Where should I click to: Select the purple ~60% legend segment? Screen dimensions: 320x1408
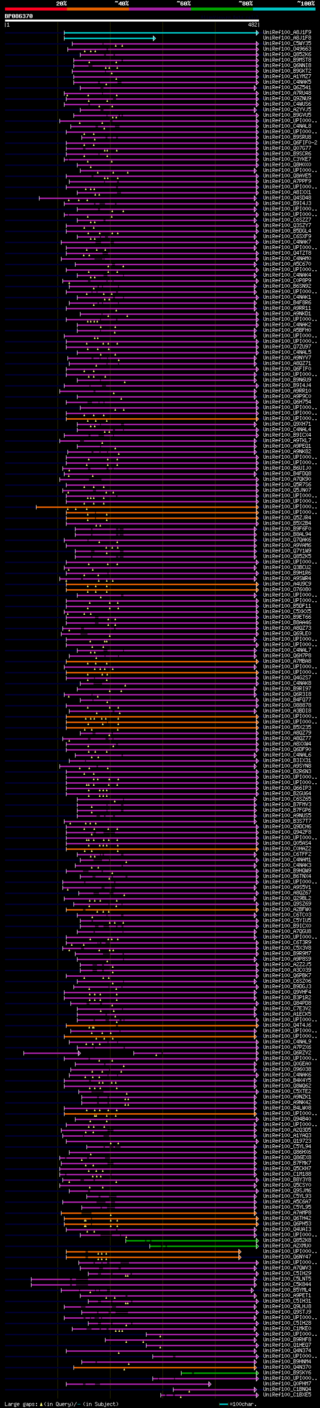click(x=159, y=9)
